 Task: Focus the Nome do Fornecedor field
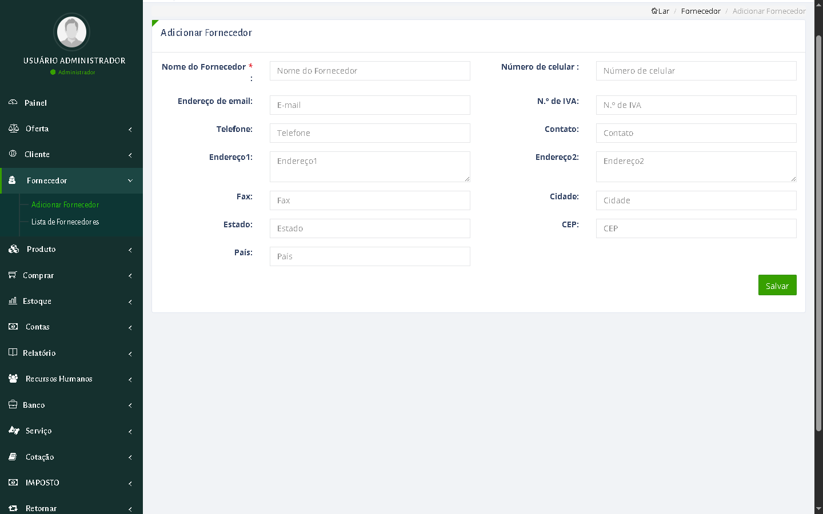(x=370, y=71)
